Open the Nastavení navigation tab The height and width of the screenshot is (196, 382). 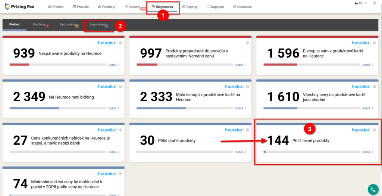point(242,7)
